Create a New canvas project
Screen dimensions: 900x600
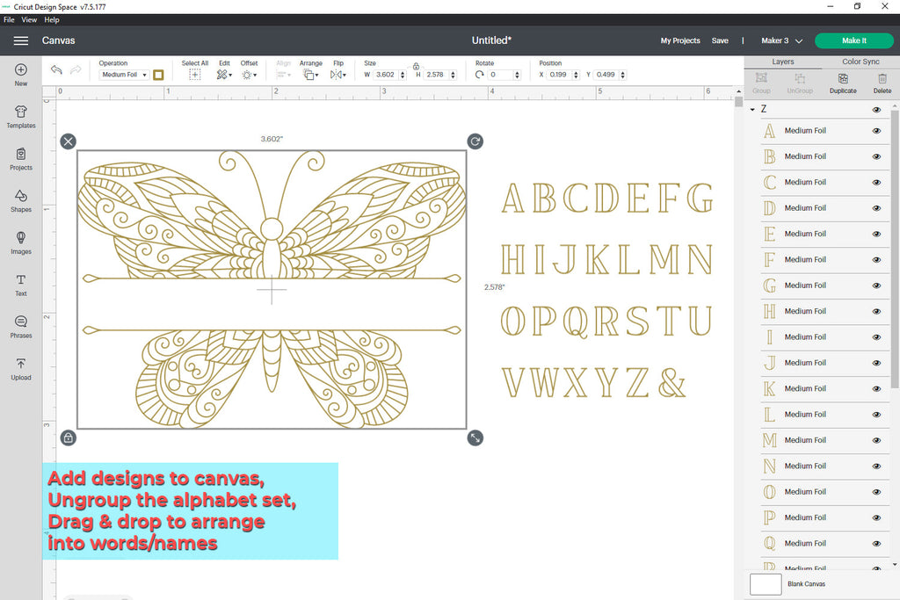21,75
